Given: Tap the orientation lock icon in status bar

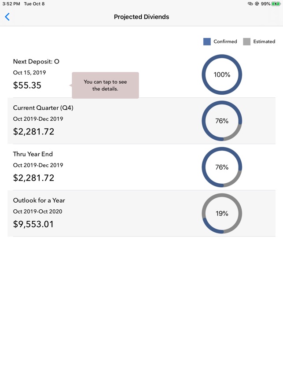Looking at the screenshot, I should (258, 4).
